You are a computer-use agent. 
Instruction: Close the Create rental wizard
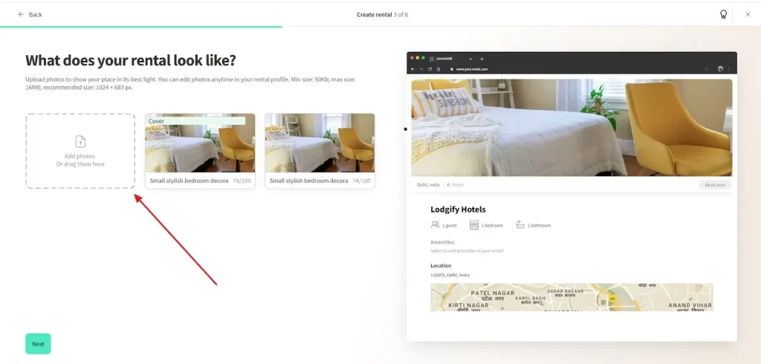(x=748, y=14)
